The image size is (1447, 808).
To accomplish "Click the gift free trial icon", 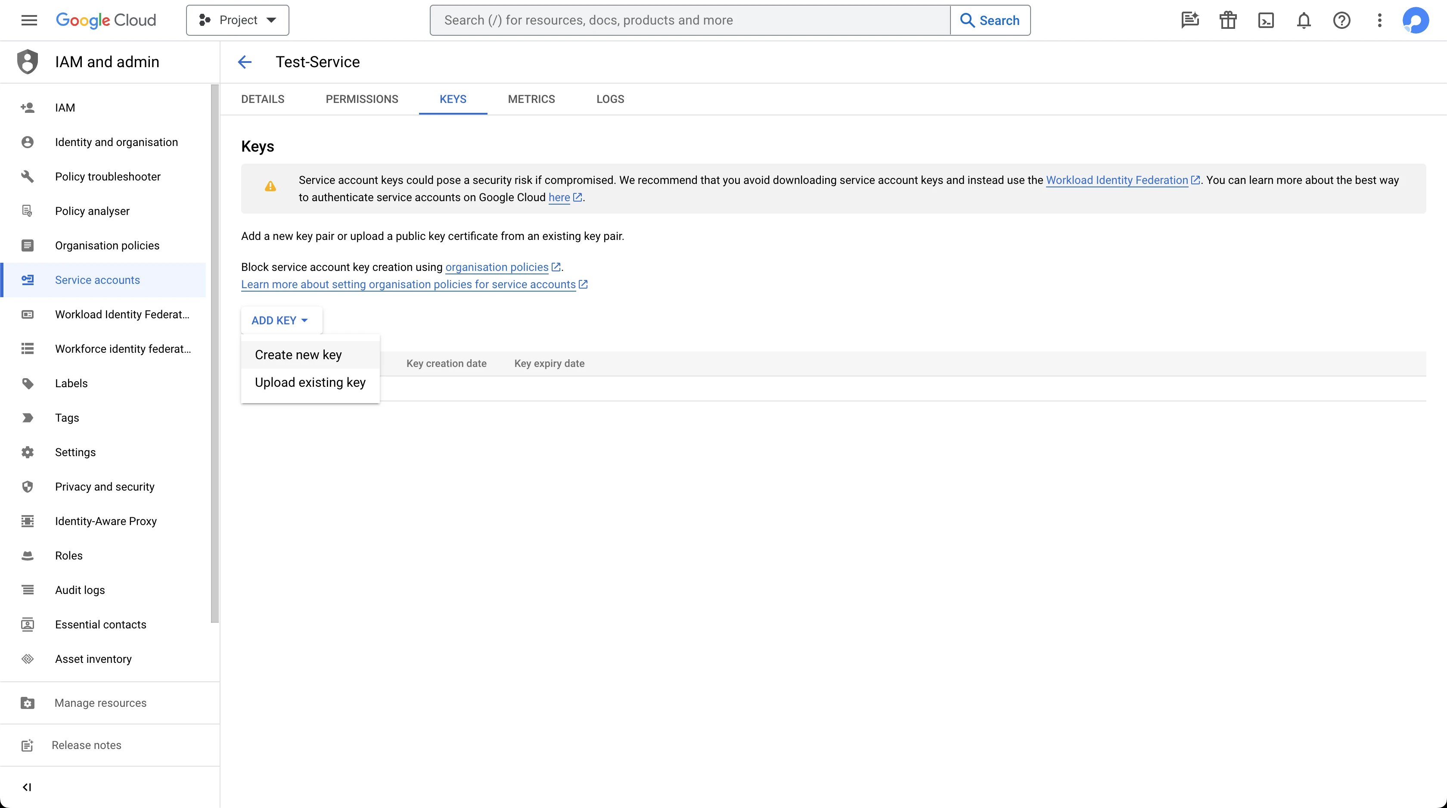I will click(x=1228, y=20).
